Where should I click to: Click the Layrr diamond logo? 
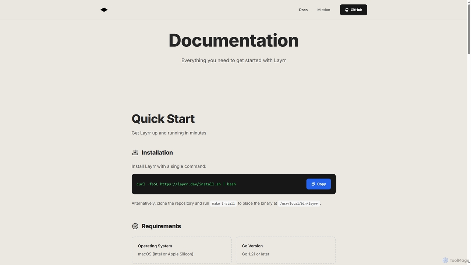click(104, 10)
